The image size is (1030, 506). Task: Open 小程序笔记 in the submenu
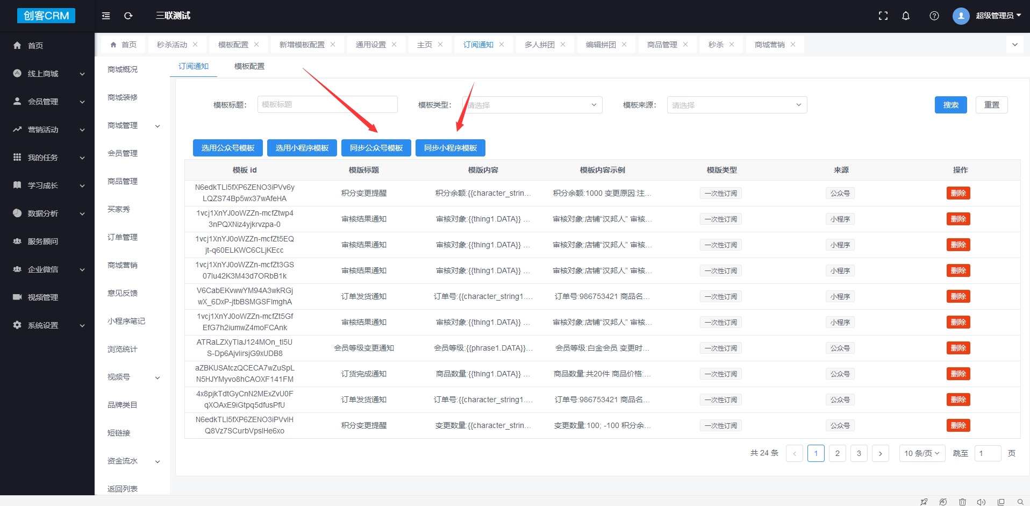pos(126,321)
